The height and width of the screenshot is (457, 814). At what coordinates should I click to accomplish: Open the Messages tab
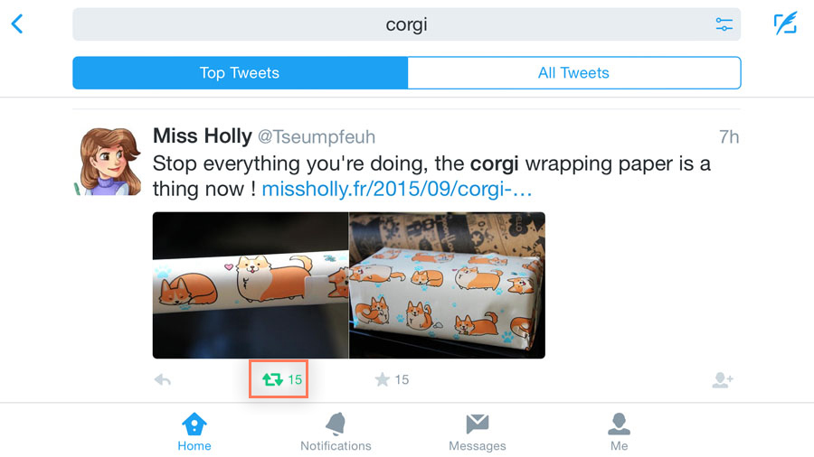478,432
